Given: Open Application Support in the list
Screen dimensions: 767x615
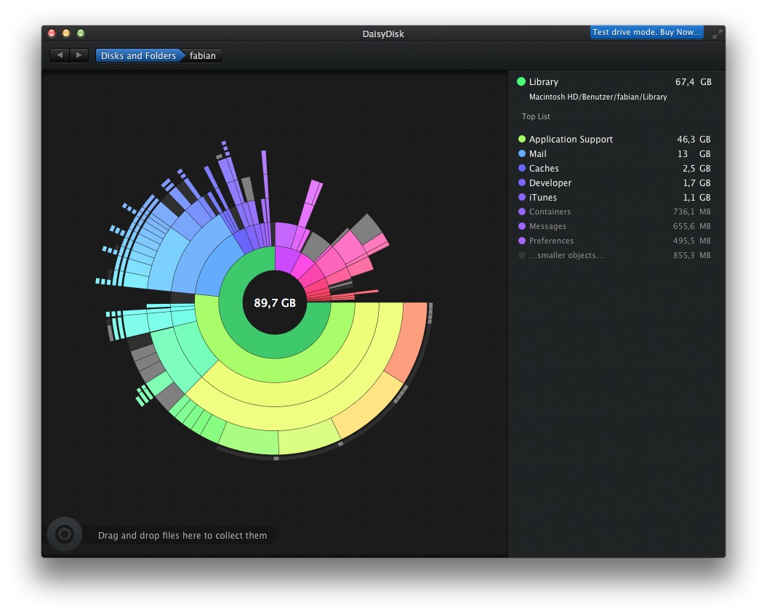Looking at the screenshot, I should (x=571, y=140).
